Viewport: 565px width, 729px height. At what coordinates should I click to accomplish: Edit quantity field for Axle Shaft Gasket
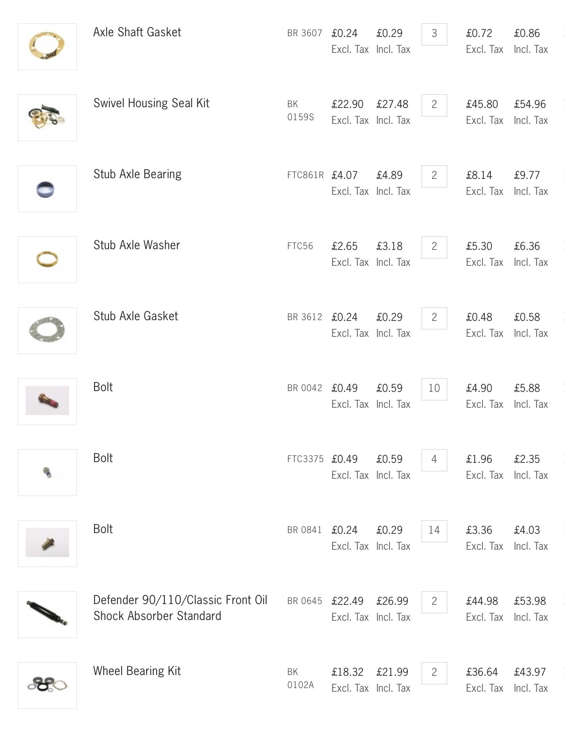click(434, 34)
